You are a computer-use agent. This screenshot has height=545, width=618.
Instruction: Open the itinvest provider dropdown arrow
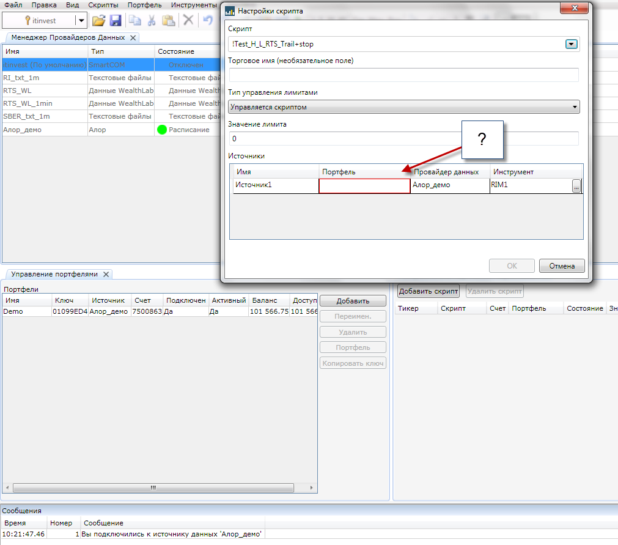pyautogui.click(x=81, y=20)
